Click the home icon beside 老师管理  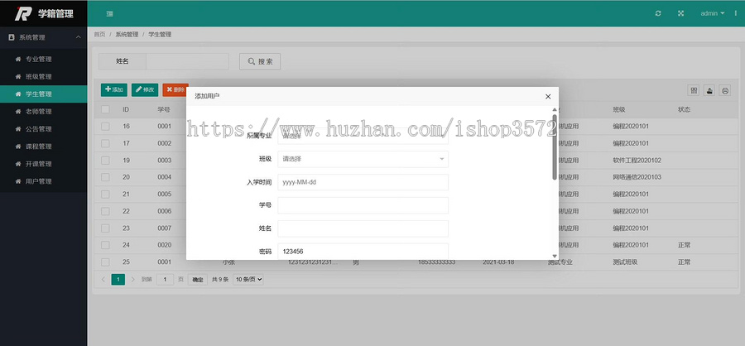pos(18,112)
